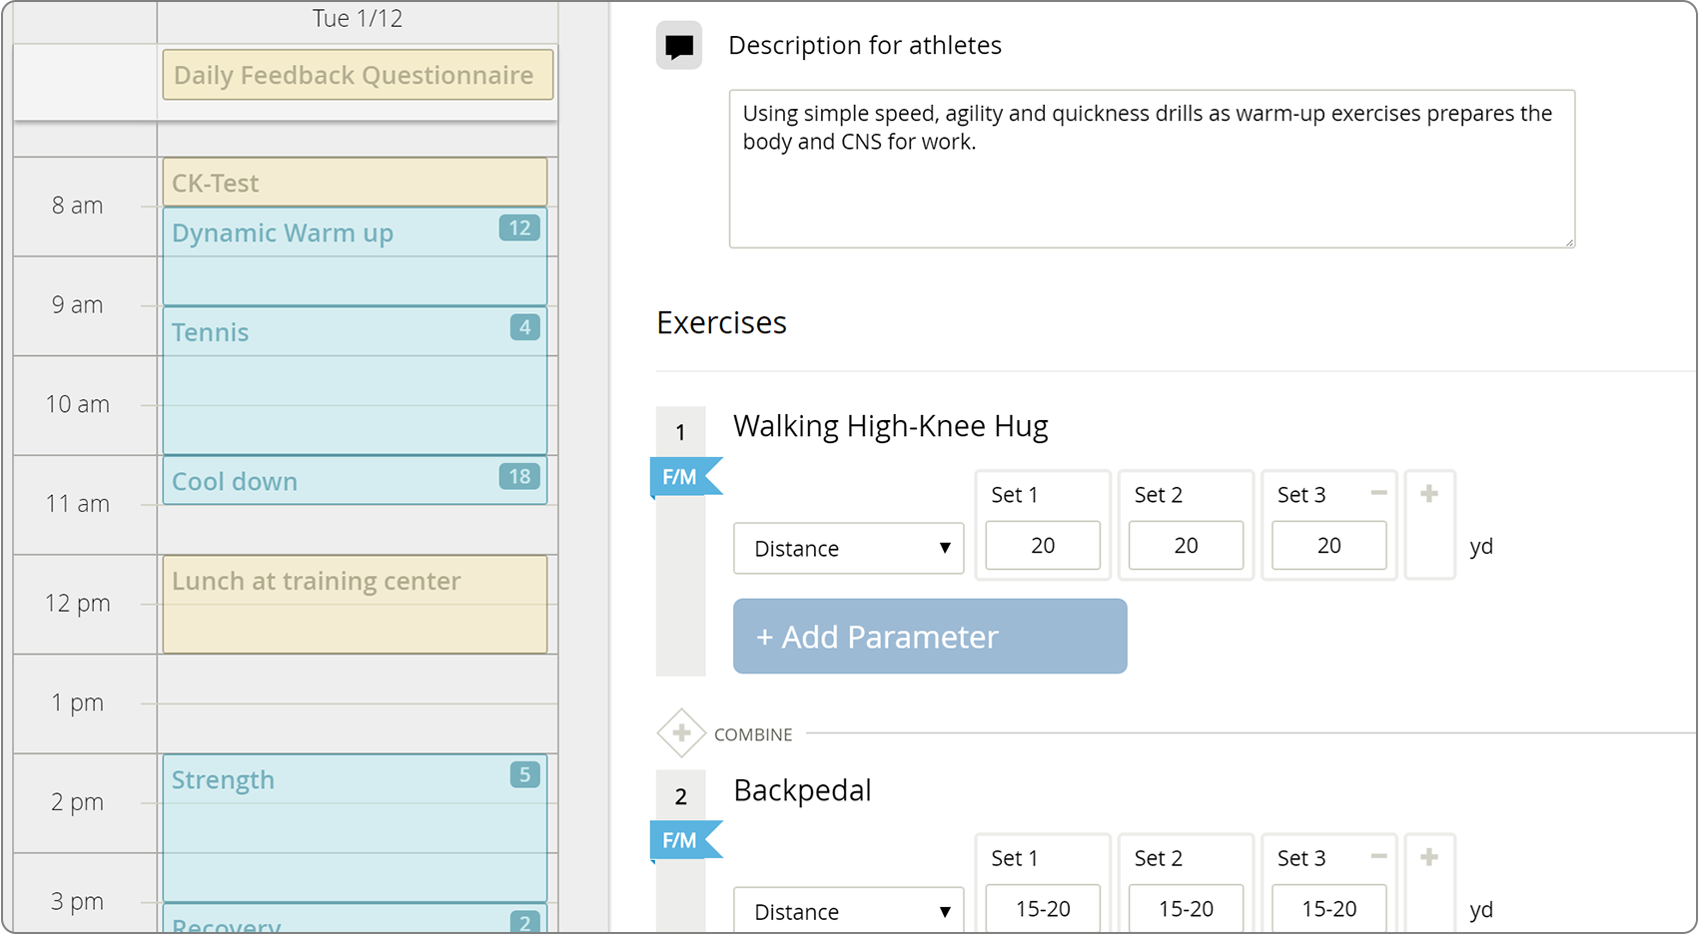
Task: Remove set with minus in Backpedal
Action: tap(1378, 856)
